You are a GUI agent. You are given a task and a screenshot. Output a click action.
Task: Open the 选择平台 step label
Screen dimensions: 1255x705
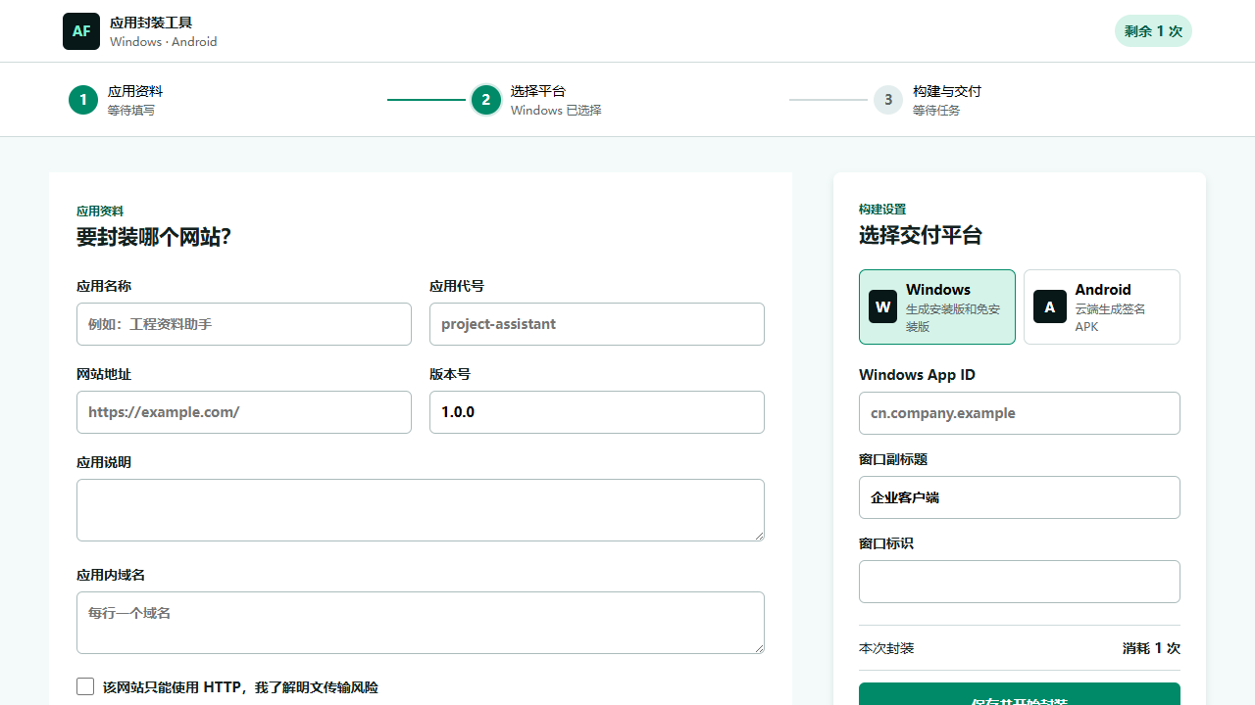[x=538, y=91]
